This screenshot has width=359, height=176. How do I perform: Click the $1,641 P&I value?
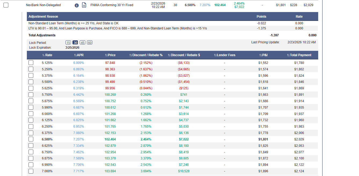click(263, 88)
